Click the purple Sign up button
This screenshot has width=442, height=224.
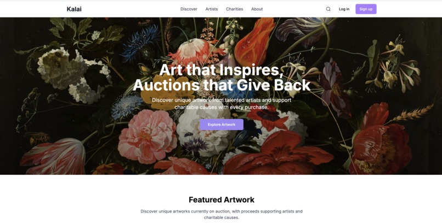pyautogui.click(x=366, y=9)
